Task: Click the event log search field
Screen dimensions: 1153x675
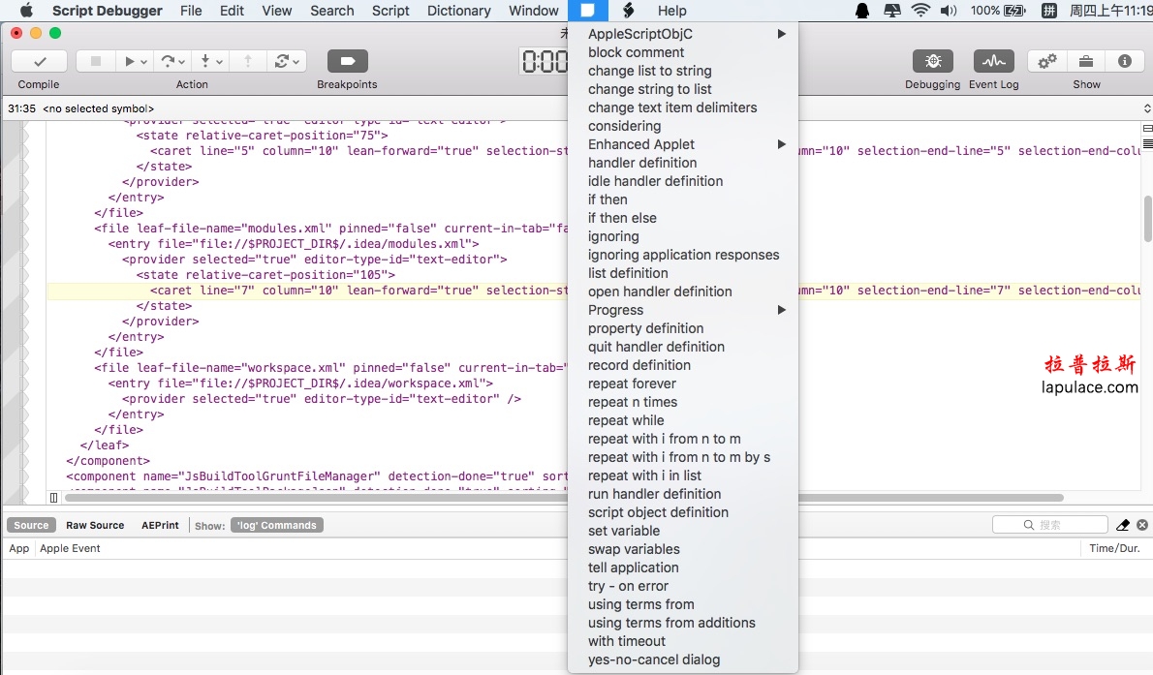Action: click(x=1050, y=524)
